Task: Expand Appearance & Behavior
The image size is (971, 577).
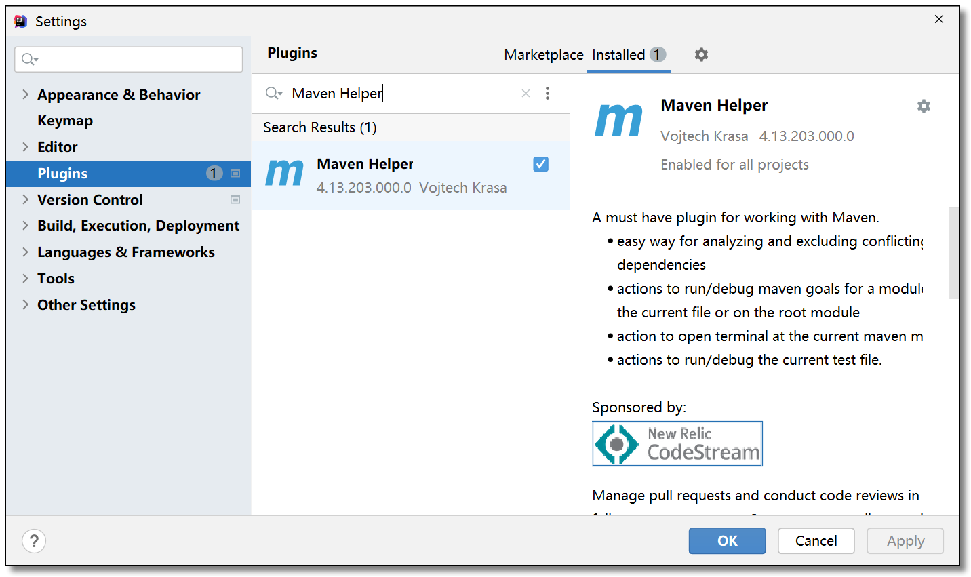Action: tap(25, 94)
